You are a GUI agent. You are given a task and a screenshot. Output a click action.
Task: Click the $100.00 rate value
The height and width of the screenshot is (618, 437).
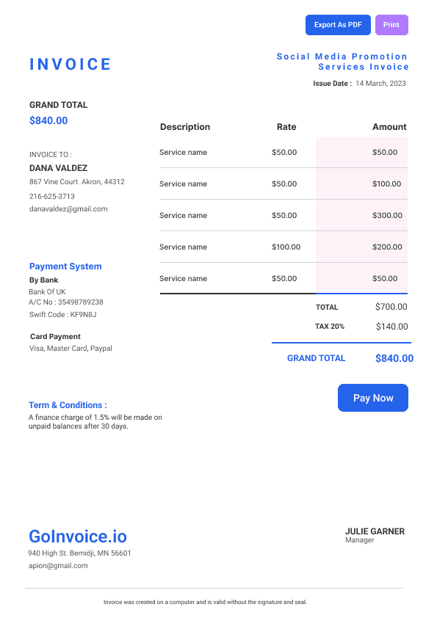point(286,247)
